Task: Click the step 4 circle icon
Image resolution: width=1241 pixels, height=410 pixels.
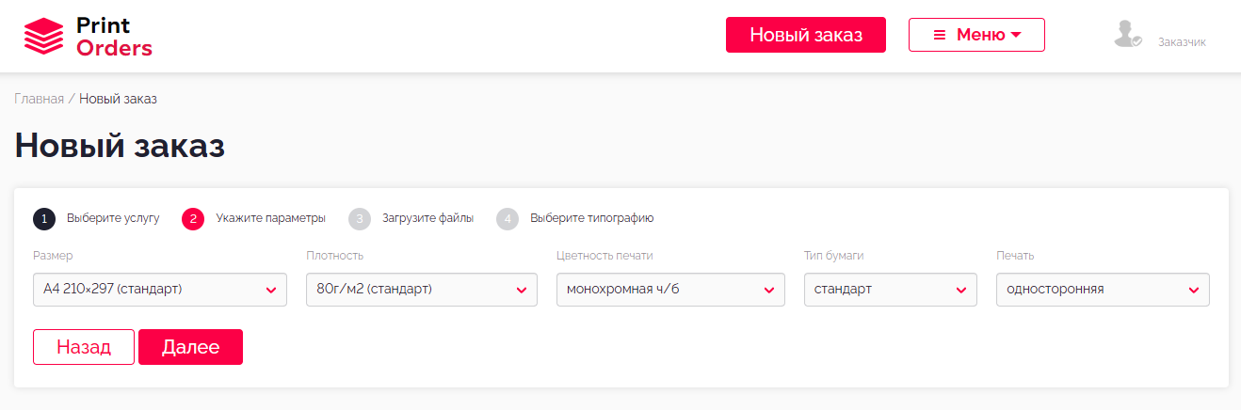Action: (x=508, y=219)
